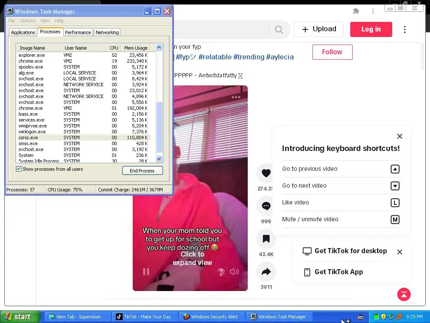
Task: Select the winlogon.exe process row
Action: 84,132
